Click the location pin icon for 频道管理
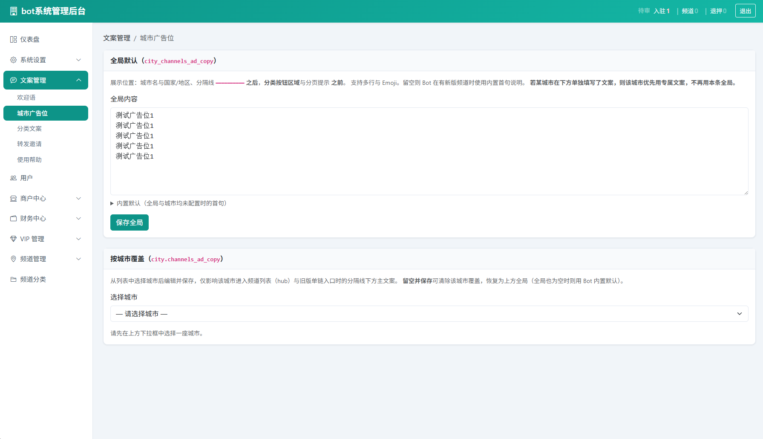The image size is (763, 439). click(13, 259)
